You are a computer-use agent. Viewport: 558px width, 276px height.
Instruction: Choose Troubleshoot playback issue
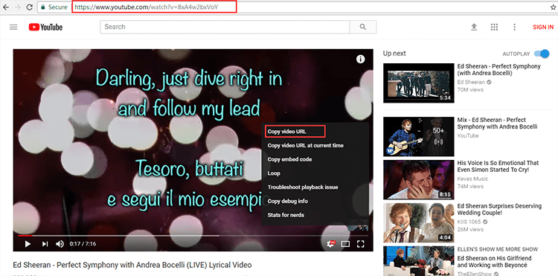pos(303,187)
